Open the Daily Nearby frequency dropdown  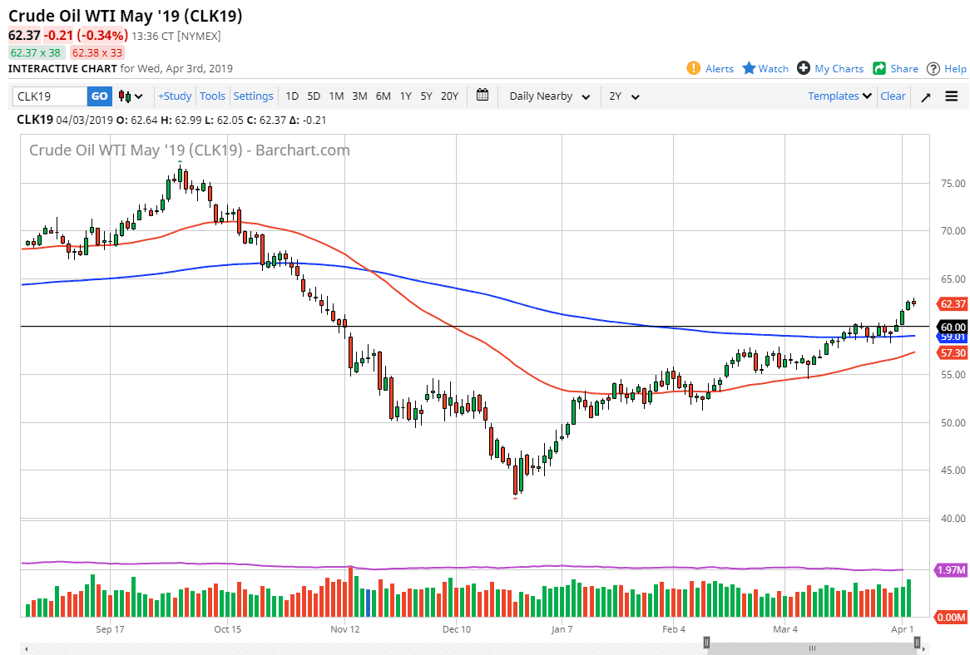548,96
